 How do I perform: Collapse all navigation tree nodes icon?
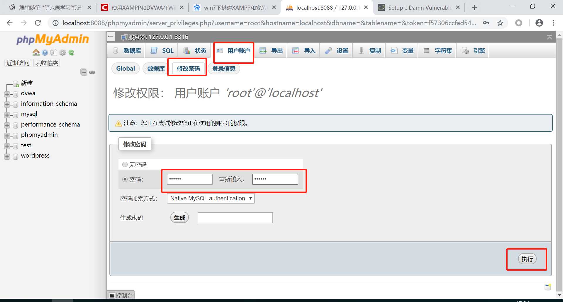point(84,72)
